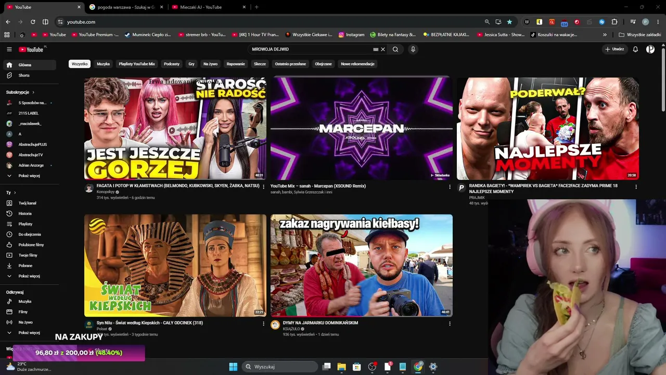Open Twój kanał in the sidebar
The height and width of the screenshot is (375, 666).
[31, 203]
